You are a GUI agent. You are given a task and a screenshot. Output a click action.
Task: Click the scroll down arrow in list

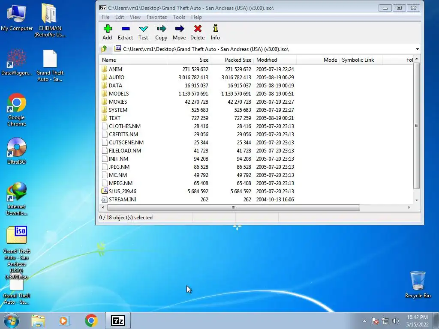pos(417,200)
